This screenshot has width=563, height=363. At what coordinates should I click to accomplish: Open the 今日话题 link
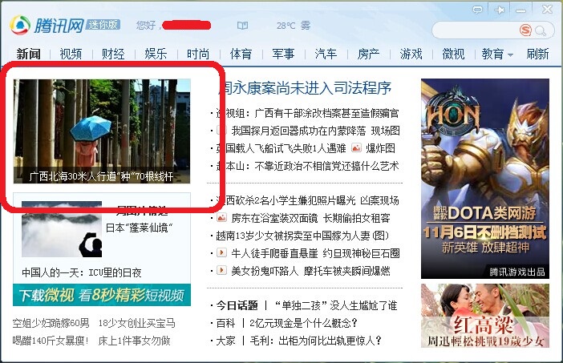click(x=236, y=305)
